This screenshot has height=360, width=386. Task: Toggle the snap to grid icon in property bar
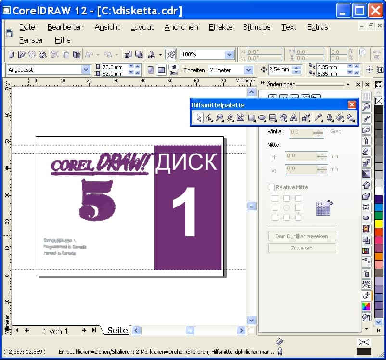click(x=369, y=70)
